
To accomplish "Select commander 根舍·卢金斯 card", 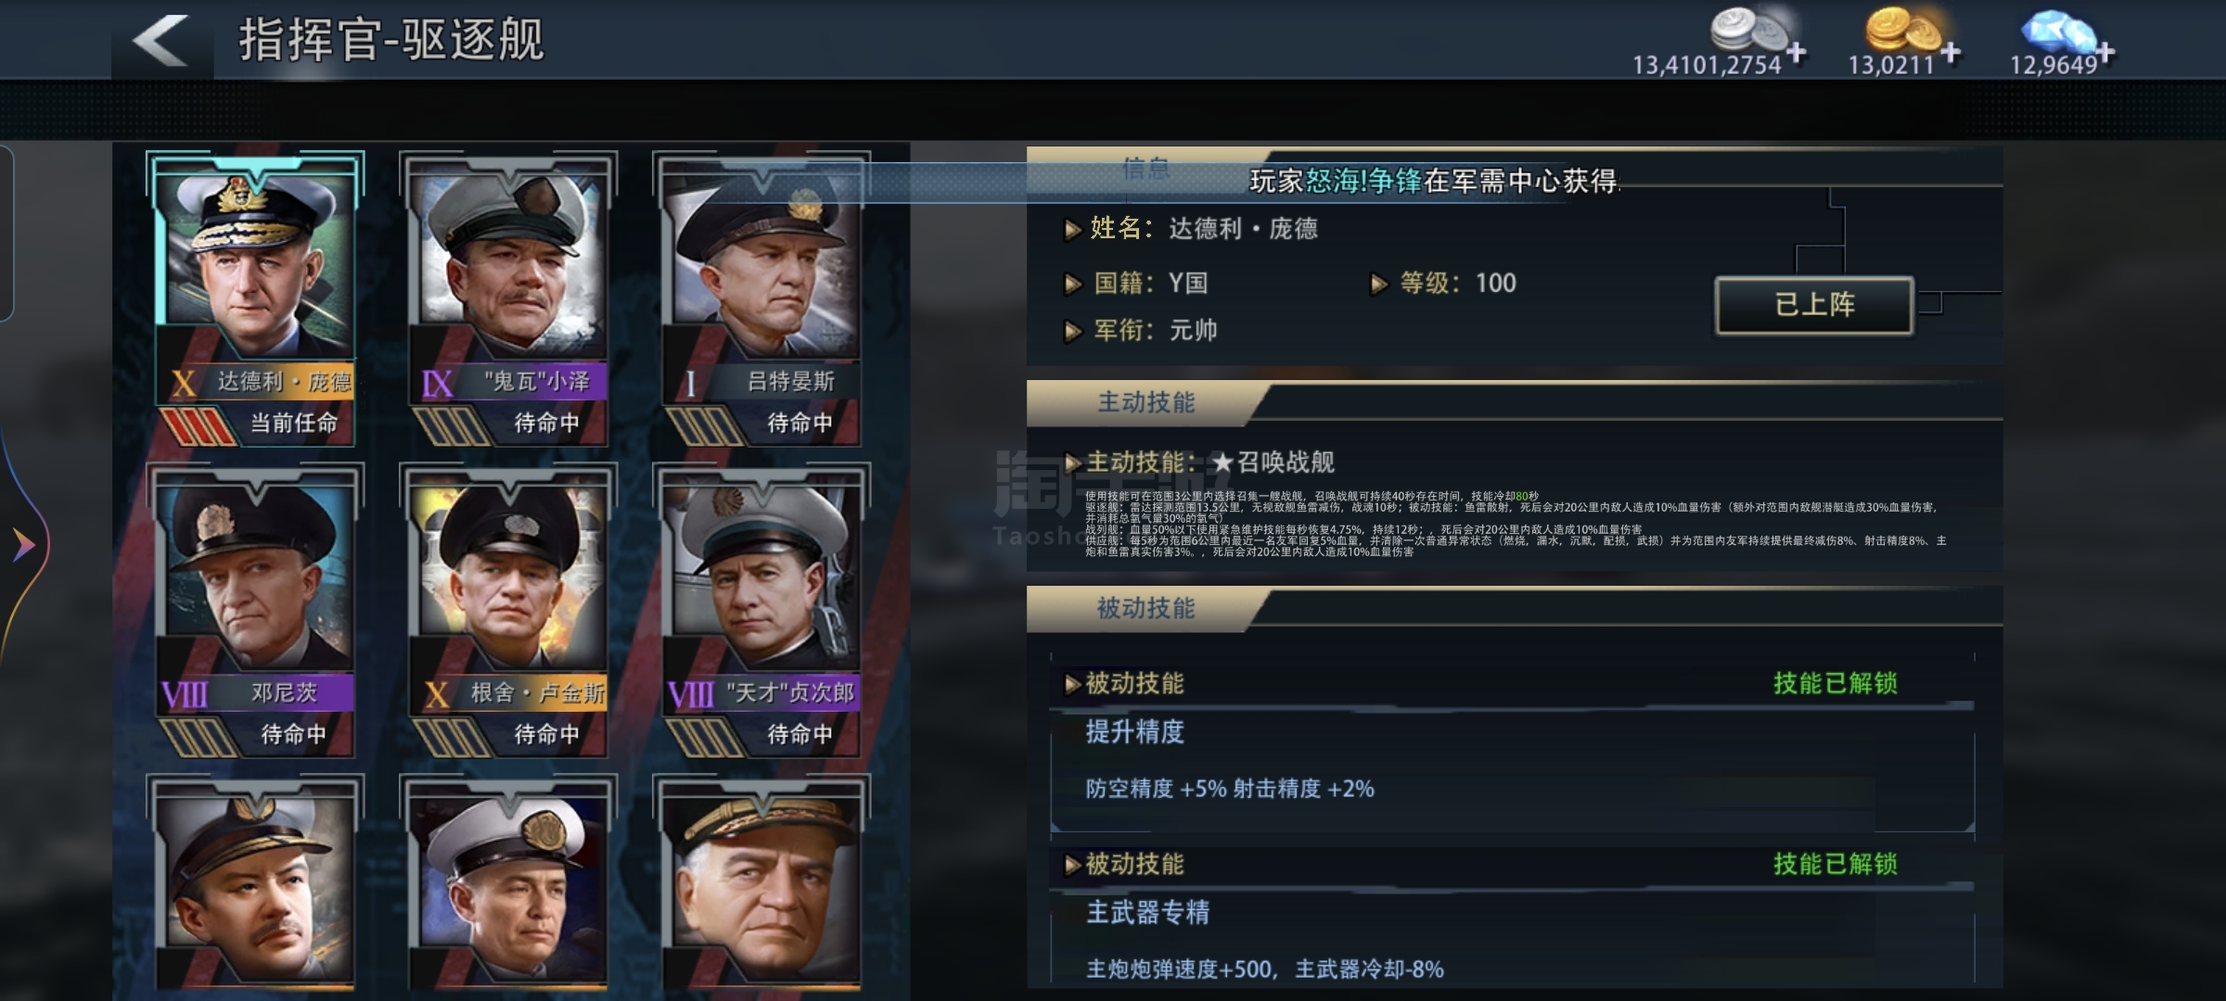I will coord(508,610).
